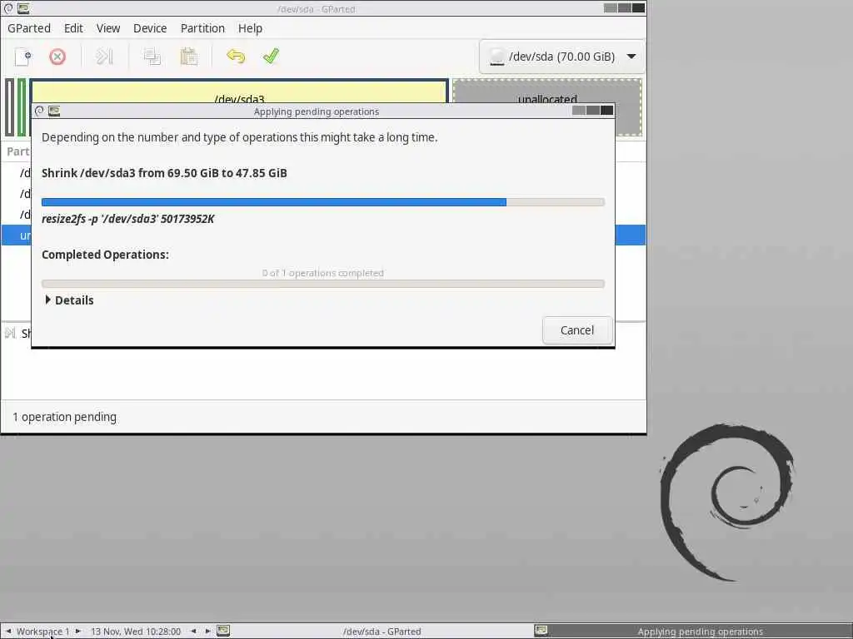Screen dimensions: 853x639
Task: Select the yellow /dev/sda3 partition graphic
Action: click(239, 92)
